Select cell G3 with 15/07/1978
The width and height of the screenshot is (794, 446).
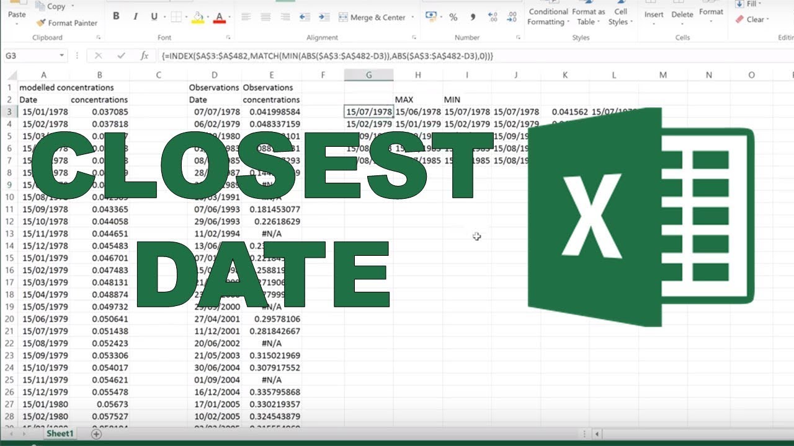[x=368, y=112]
